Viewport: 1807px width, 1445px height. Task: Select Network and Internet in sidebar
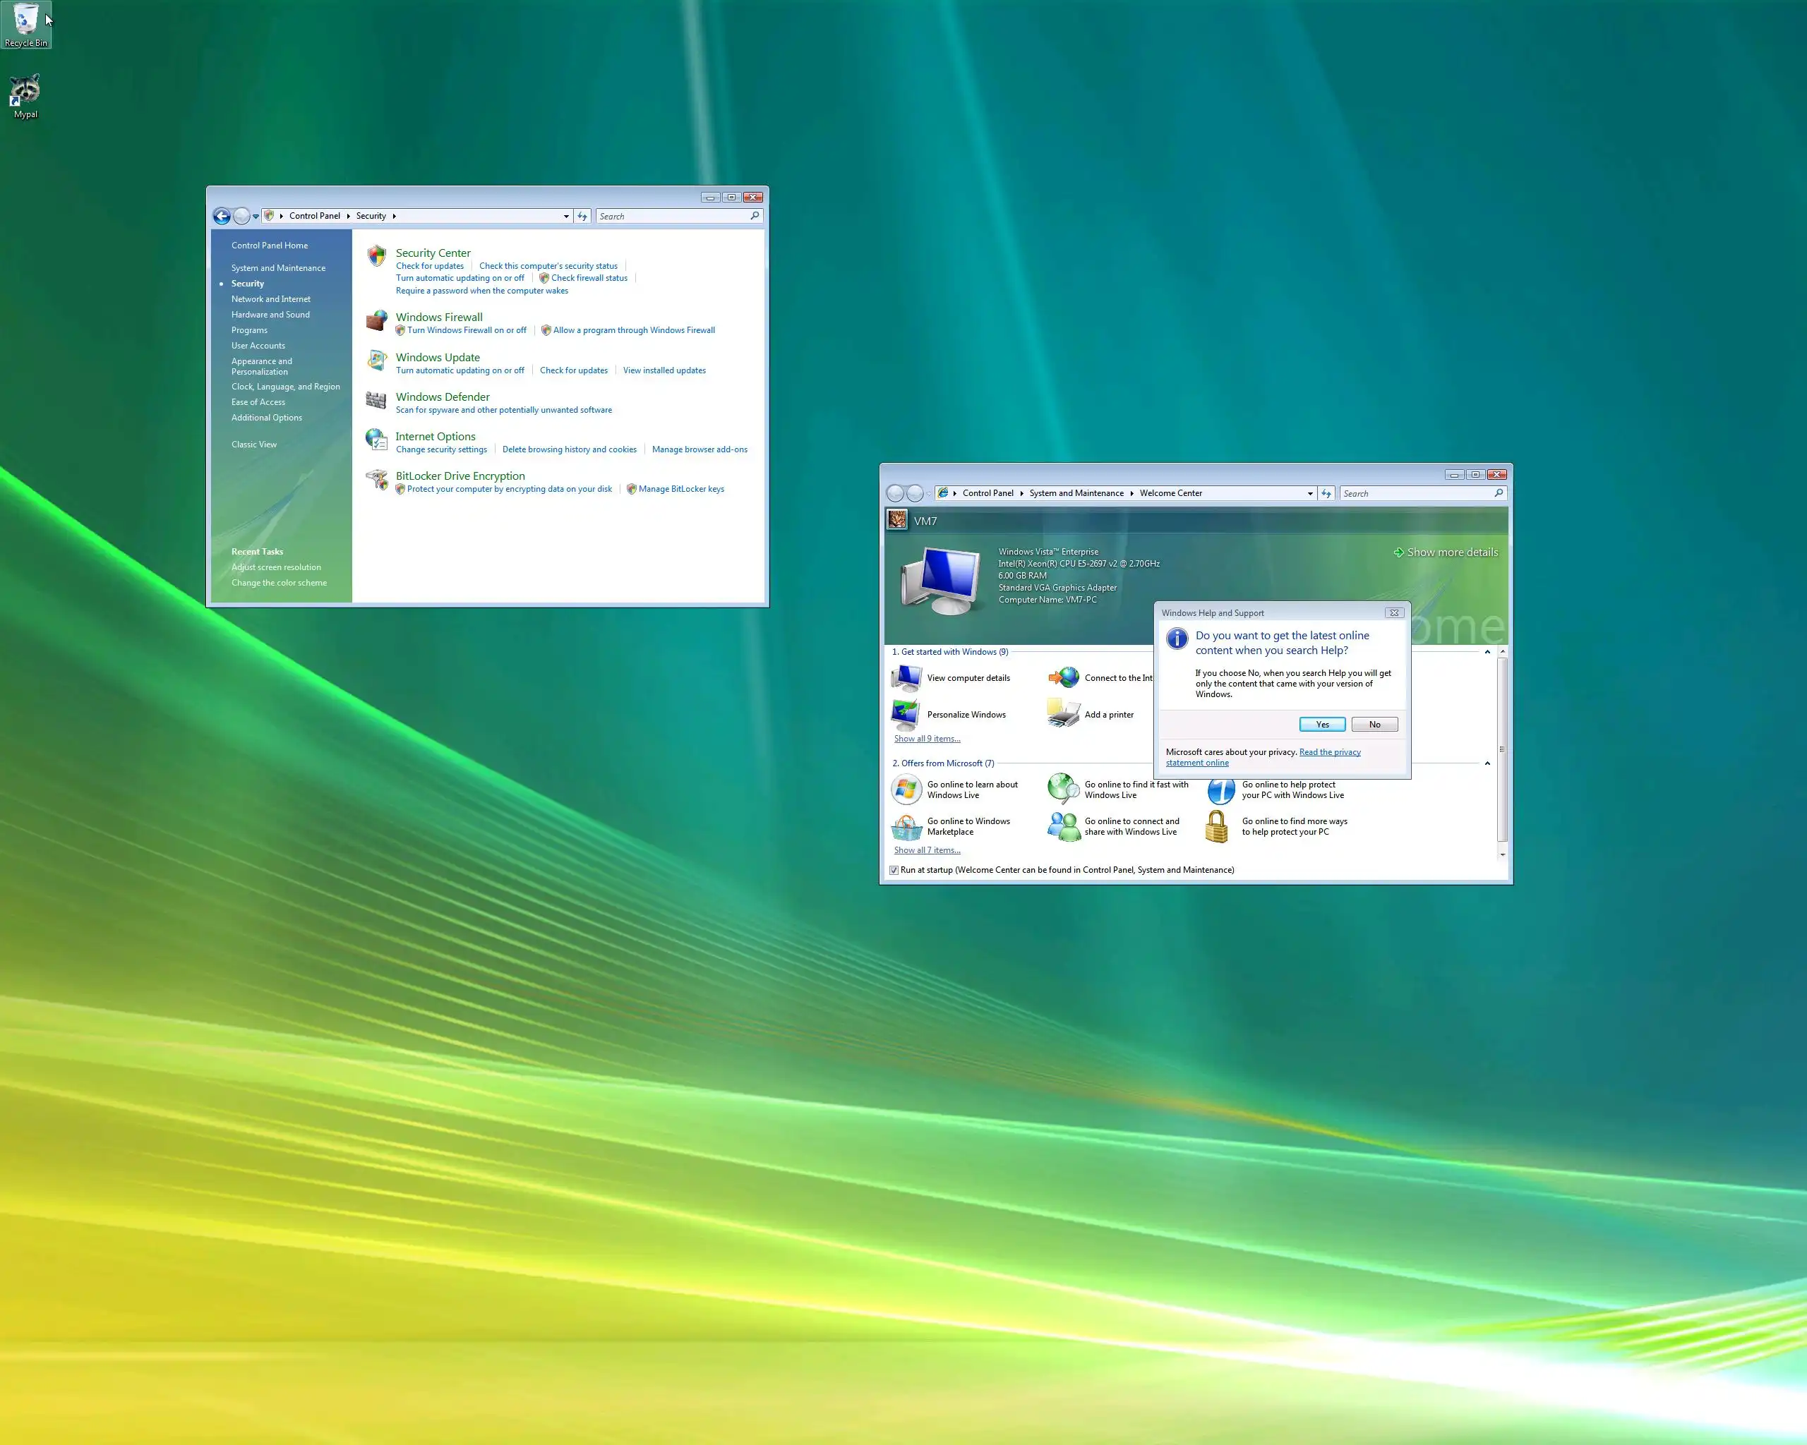tap(271, 299)
